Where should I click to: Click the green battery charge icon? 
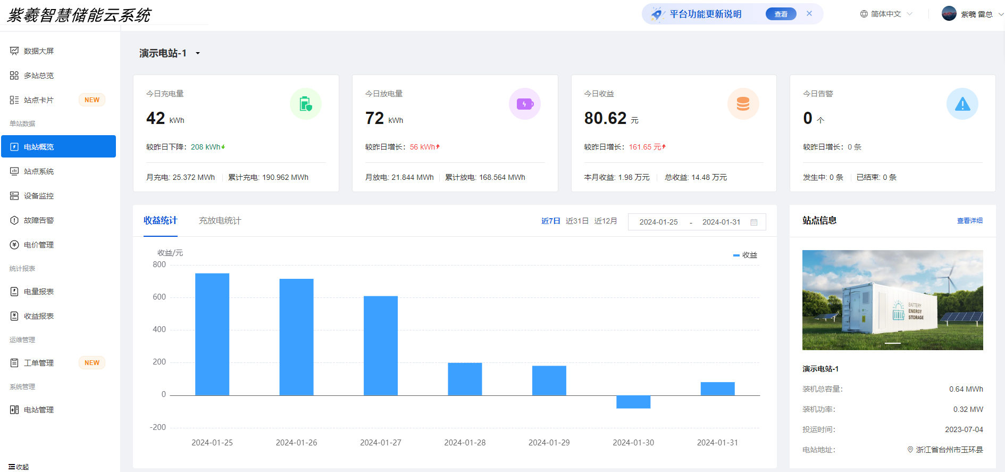coord(305,104)
